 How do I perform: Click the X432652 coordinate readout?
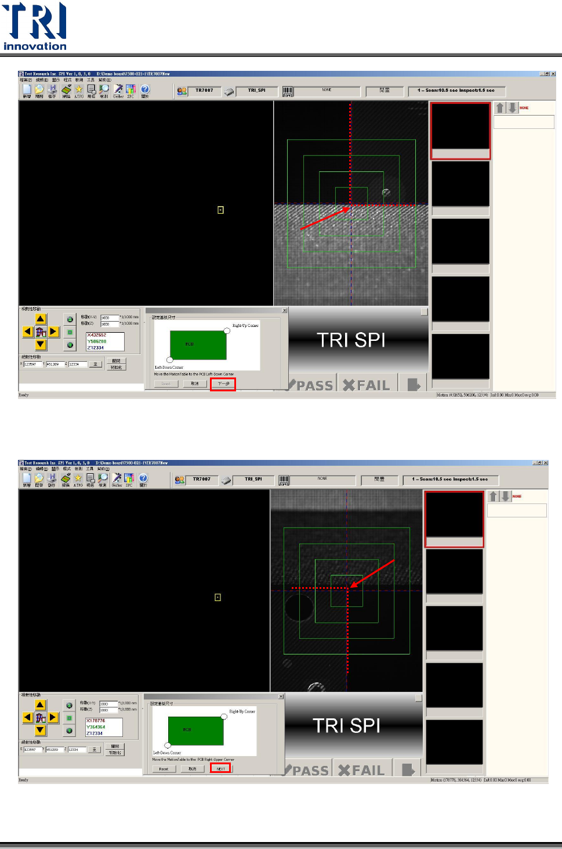point(96,335)
